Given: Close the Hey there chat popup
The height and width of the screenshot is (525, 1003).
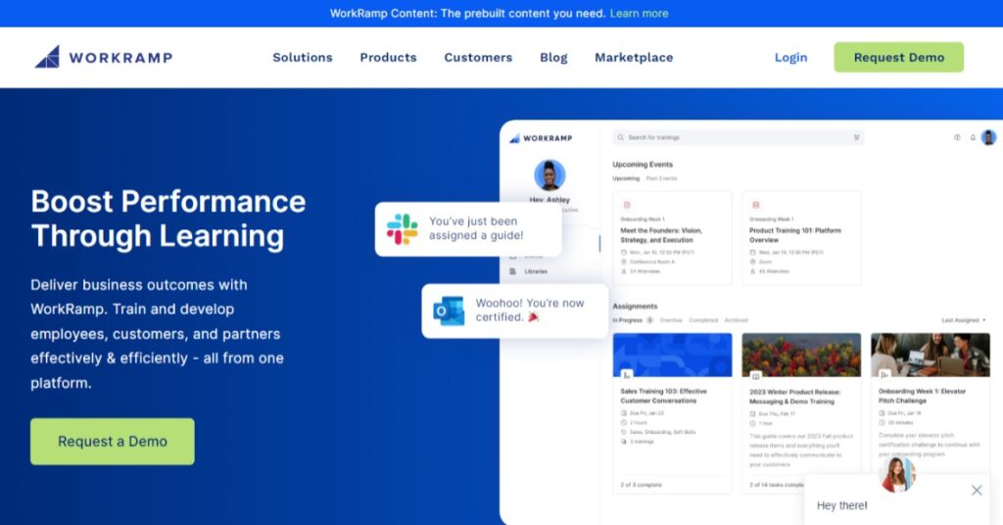Looking at the screenshot, I should 977,490.
